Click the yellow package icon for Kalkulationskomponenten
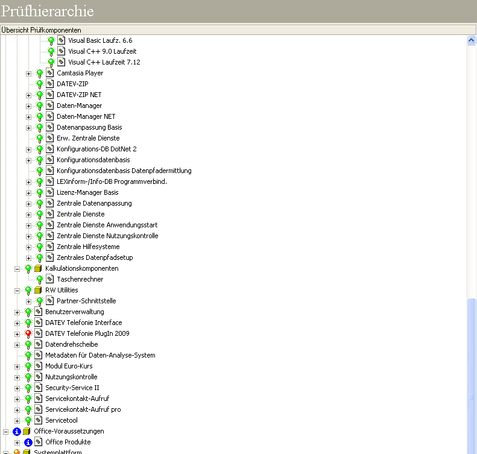477x454 pixels. pos(39,268)
